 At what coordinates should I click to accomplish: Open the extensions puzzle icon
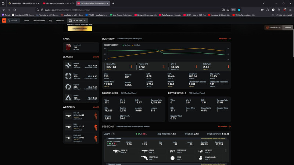[279, 10]
